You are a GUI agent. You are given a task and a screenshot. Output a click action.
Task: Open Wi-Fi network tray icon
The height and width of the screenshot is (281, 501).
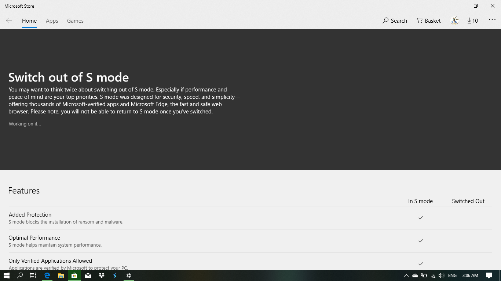tap(433, 276)
